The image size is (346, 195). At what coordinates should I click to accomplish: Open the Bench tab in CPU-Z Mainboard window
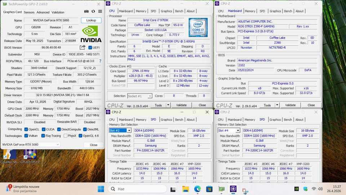point(288,11)
